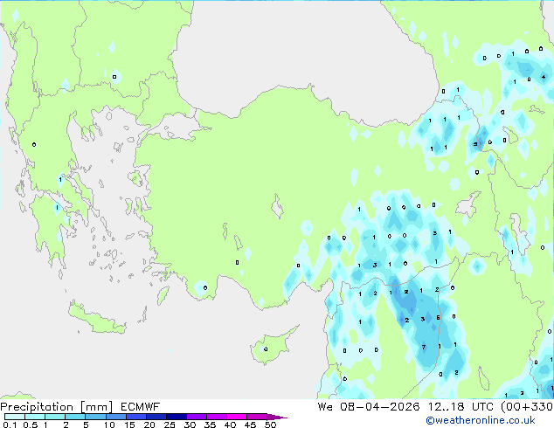Select the 30–35 mm purple legend box

point(196,417)
